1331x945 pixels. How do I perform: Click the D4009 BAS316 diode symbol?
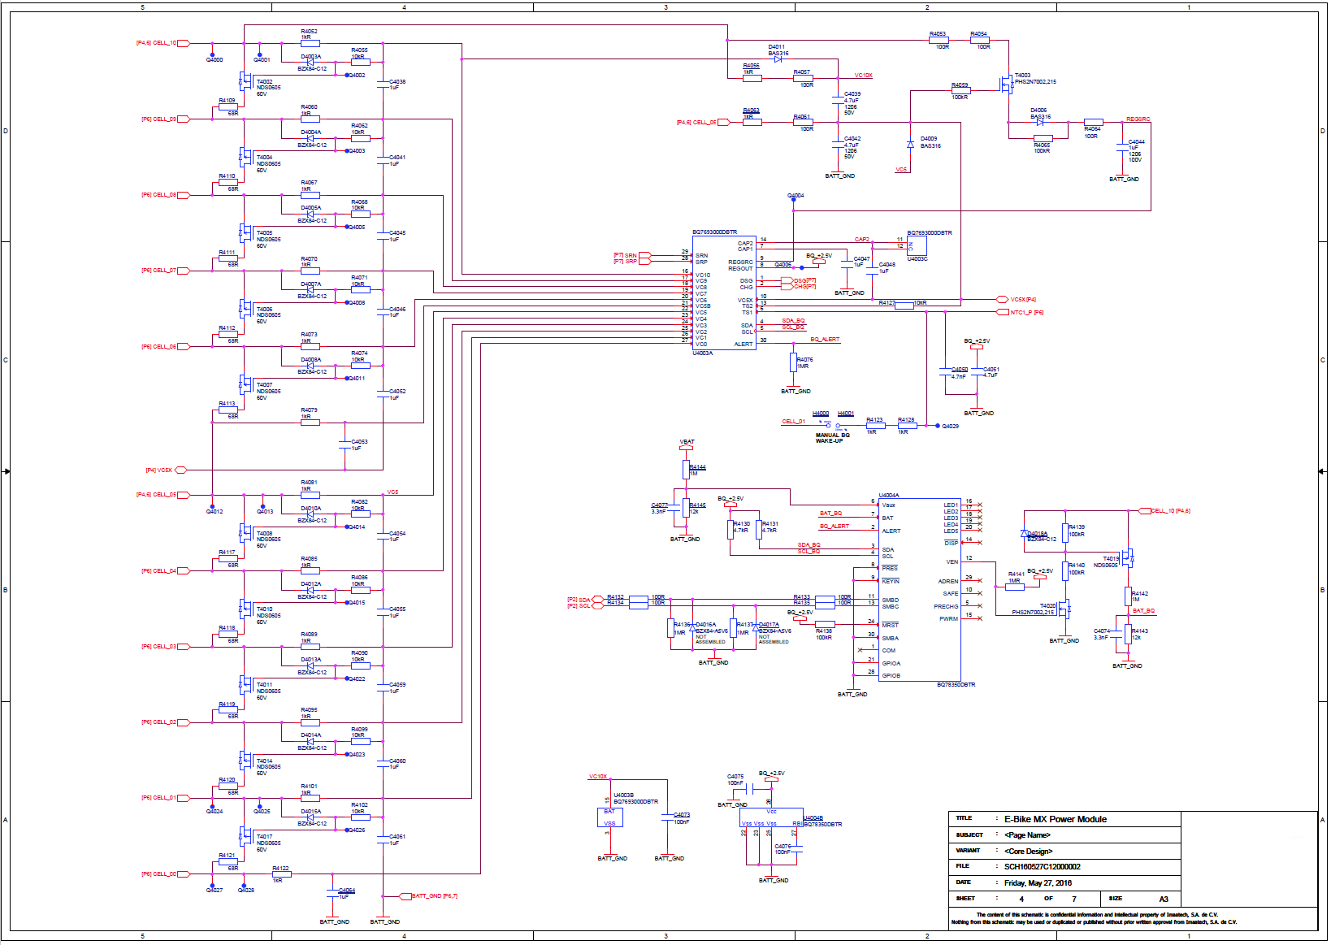click(910, 145)
